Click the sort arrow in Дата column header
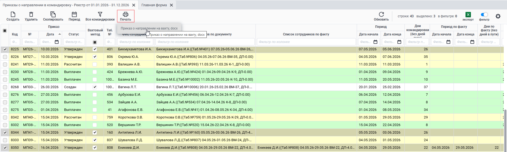The width and height of the screenshot is (507, 152). click(x=60, y=34)
